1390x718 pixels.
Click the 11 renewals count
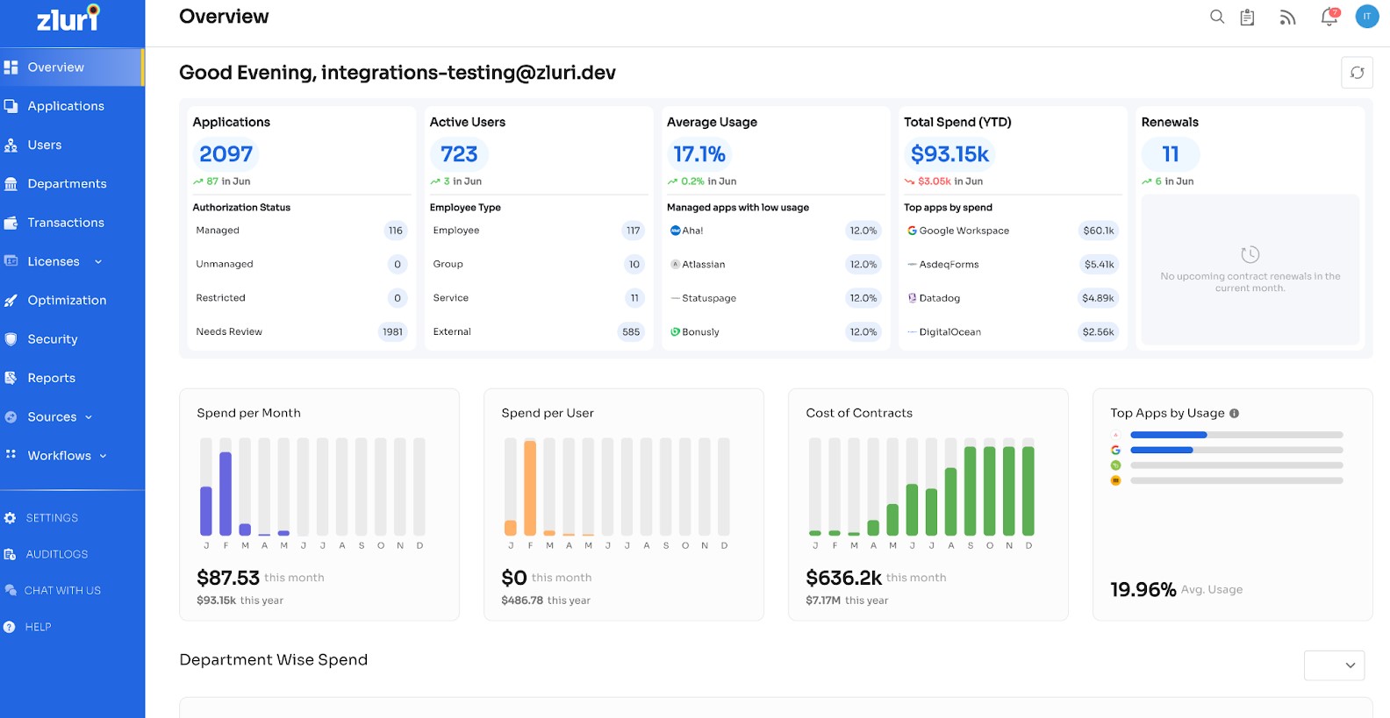click(1171, 154)
